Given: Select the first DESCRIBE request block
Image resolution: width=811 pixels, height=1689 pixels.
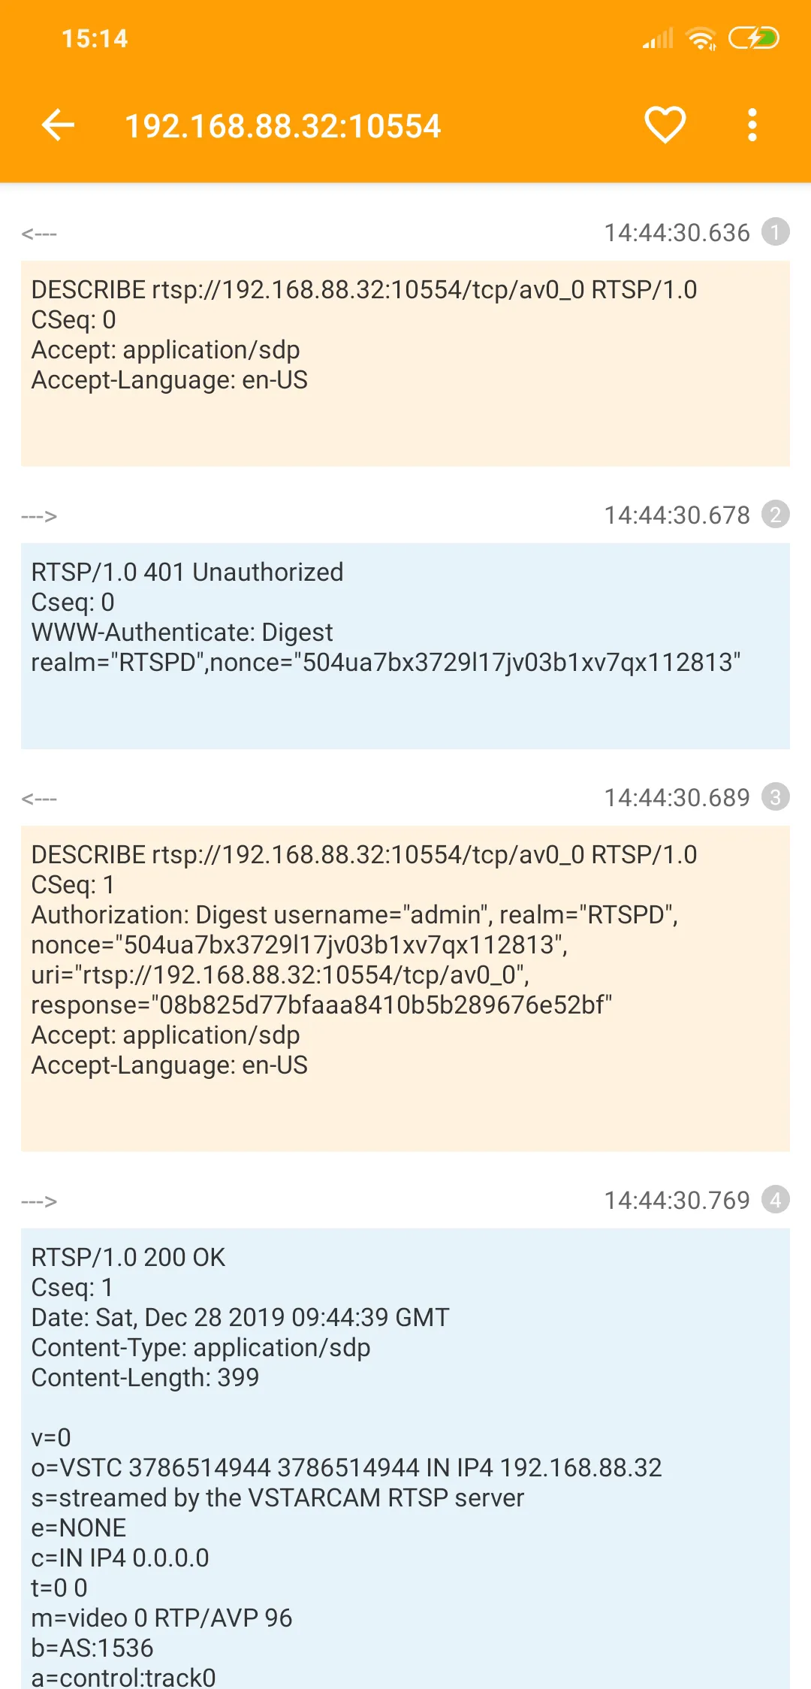Looking at the screenshot, I should coord(405,364).
